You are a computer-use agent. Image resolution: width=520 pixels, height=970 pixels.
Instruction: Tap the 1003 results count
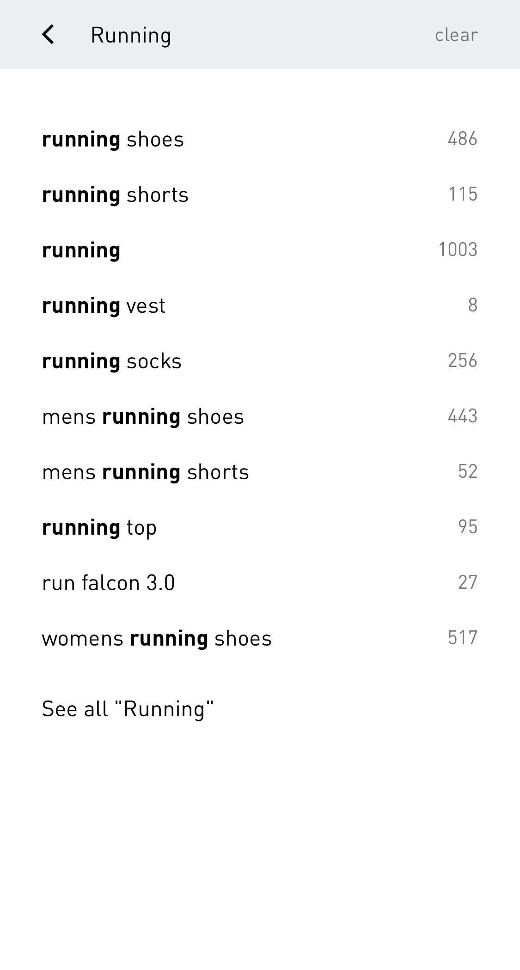click(x=458, y=250)
